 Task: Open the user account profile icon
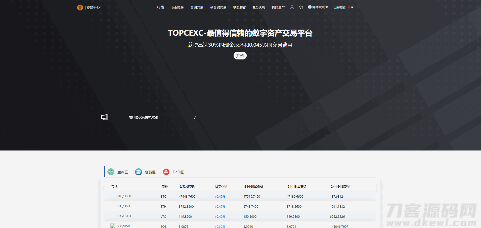coord(292,7)
